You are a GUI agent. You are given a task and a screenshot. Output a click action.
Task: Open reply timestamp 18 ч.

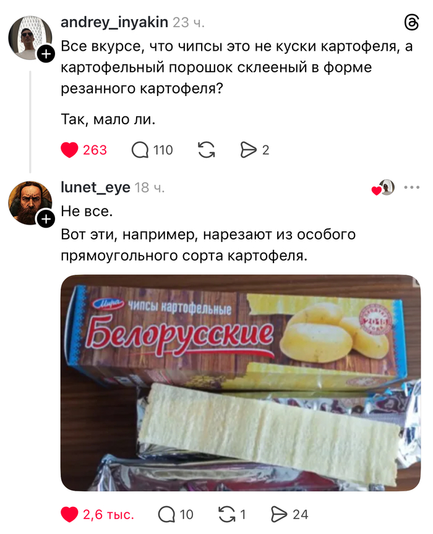pyautogui.click(x=150, y=187)
